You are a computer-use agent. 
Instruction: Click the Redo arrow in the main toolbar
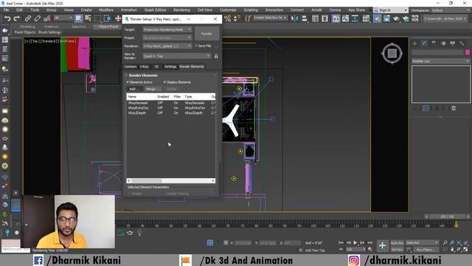tap(17, 18)
